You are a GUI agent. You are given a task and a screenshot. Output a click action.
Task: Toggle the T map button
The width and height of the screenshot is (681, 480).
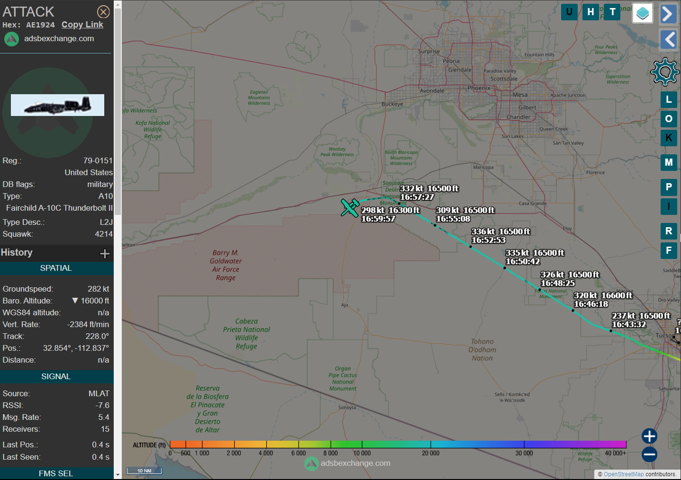pyautogui.click(x=612, y=12)
